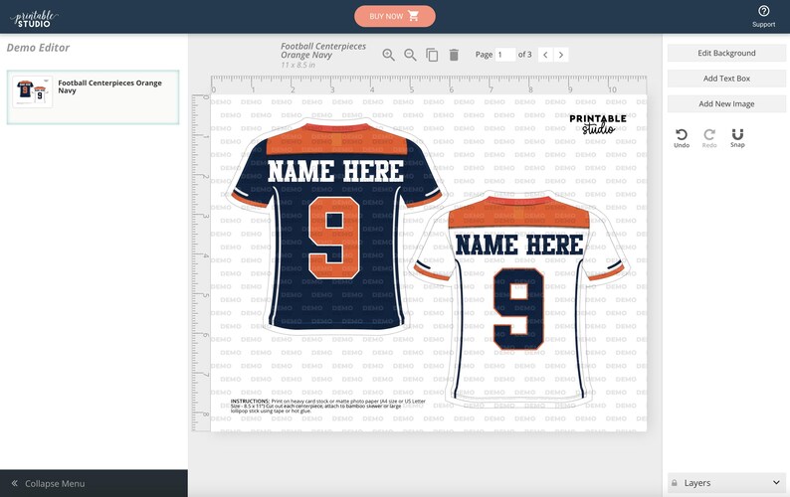Click the zoom out magnifier icon
790x497 pixels.
pyautogui.click(x=410, y=55)
